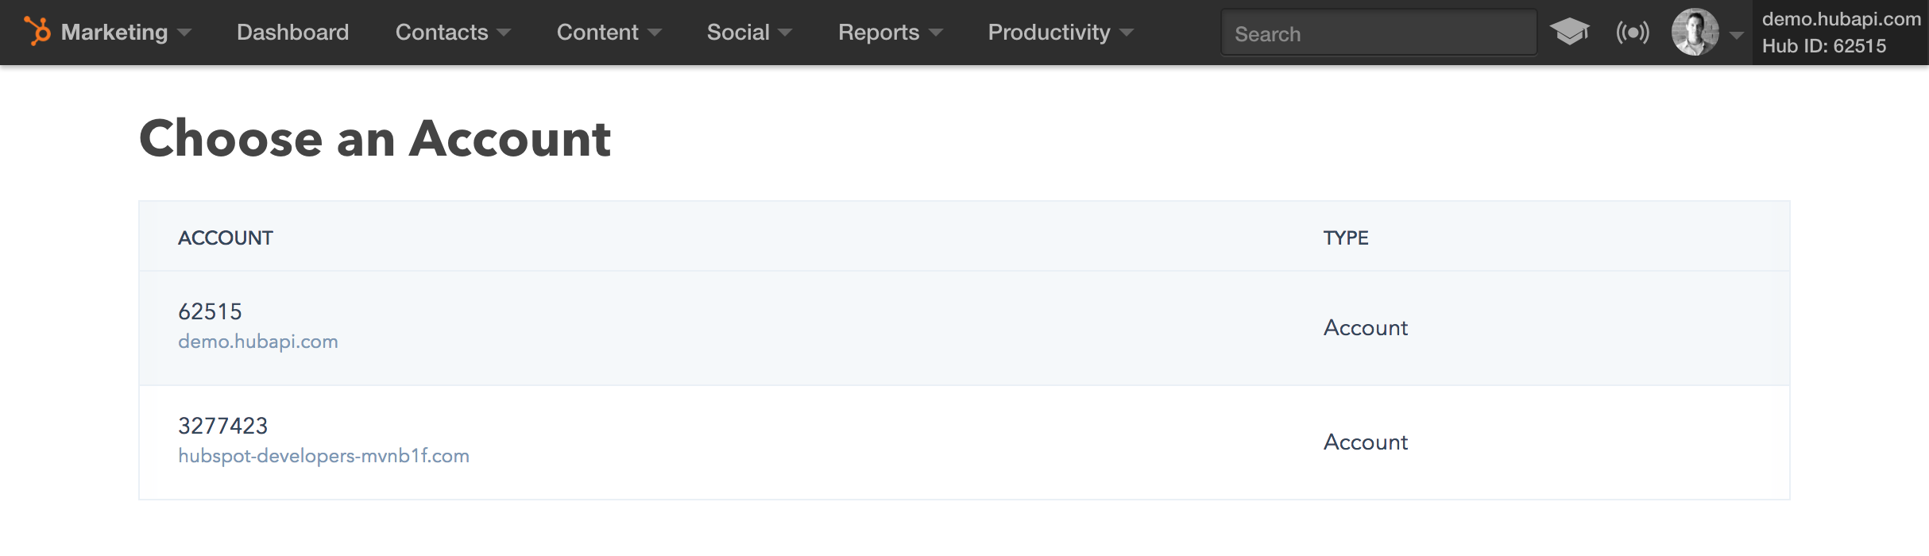Screen dimensions: 1929x556
Task: Open the Social dropdown menu
Action: tap(738, 32)
